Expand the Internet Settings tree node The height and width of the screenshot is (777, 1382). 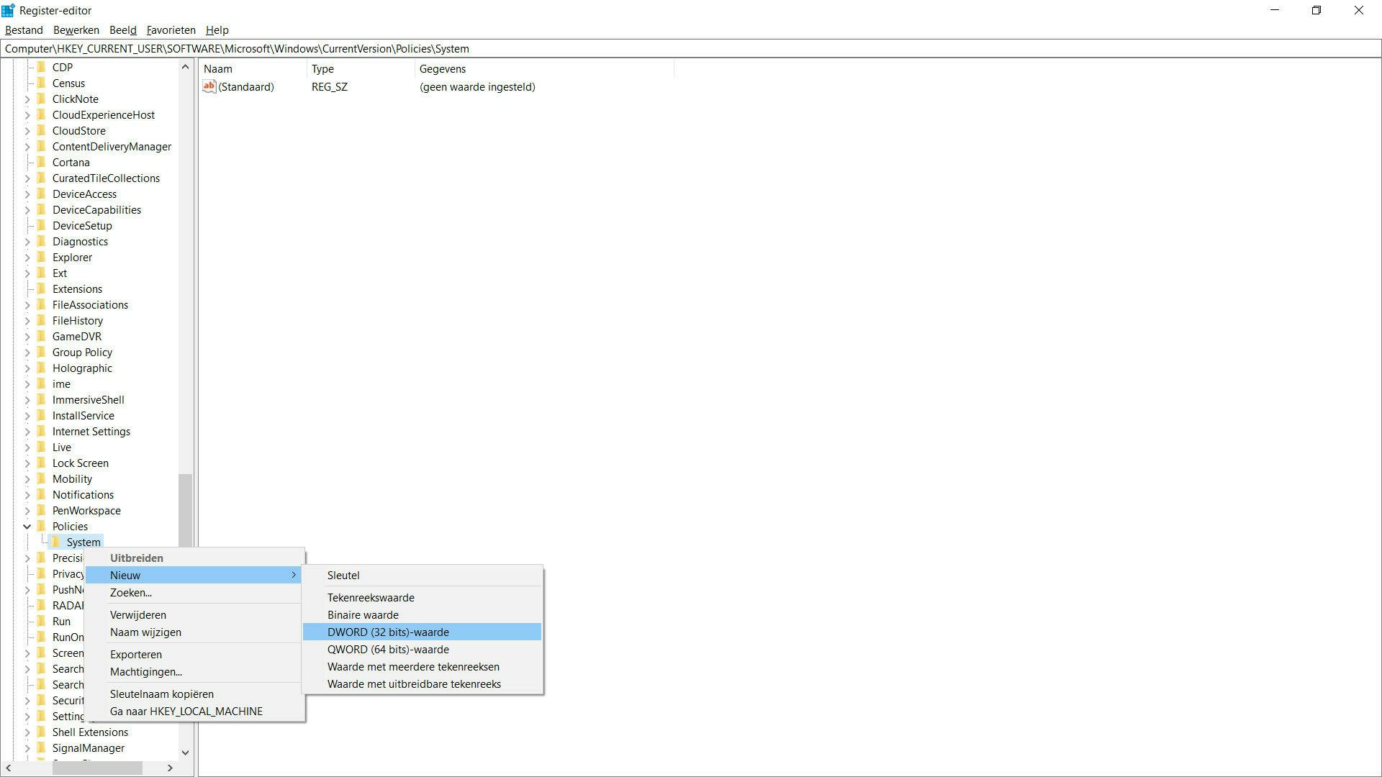[27, 431]
